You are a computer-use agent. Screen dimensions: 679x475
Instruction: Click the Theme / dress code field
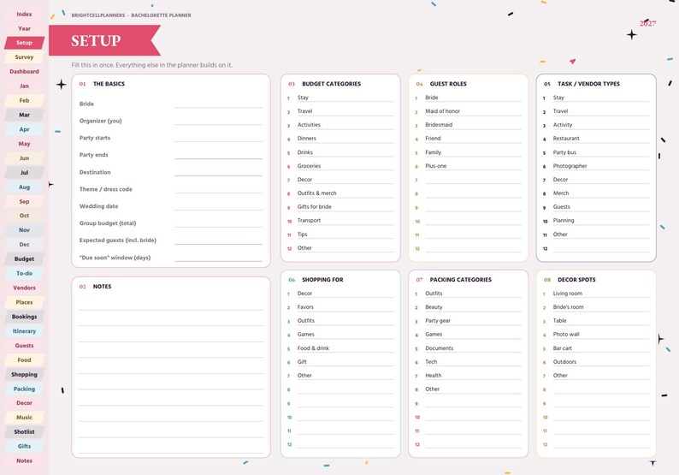click(x=218, y=188)
